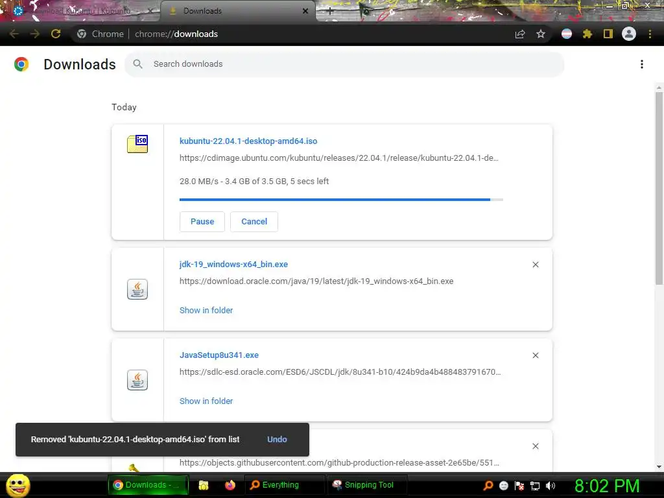The height and width of the screenshot is (498, 664).
Task: Share this page using the share icon
Action: coord(520,34)
